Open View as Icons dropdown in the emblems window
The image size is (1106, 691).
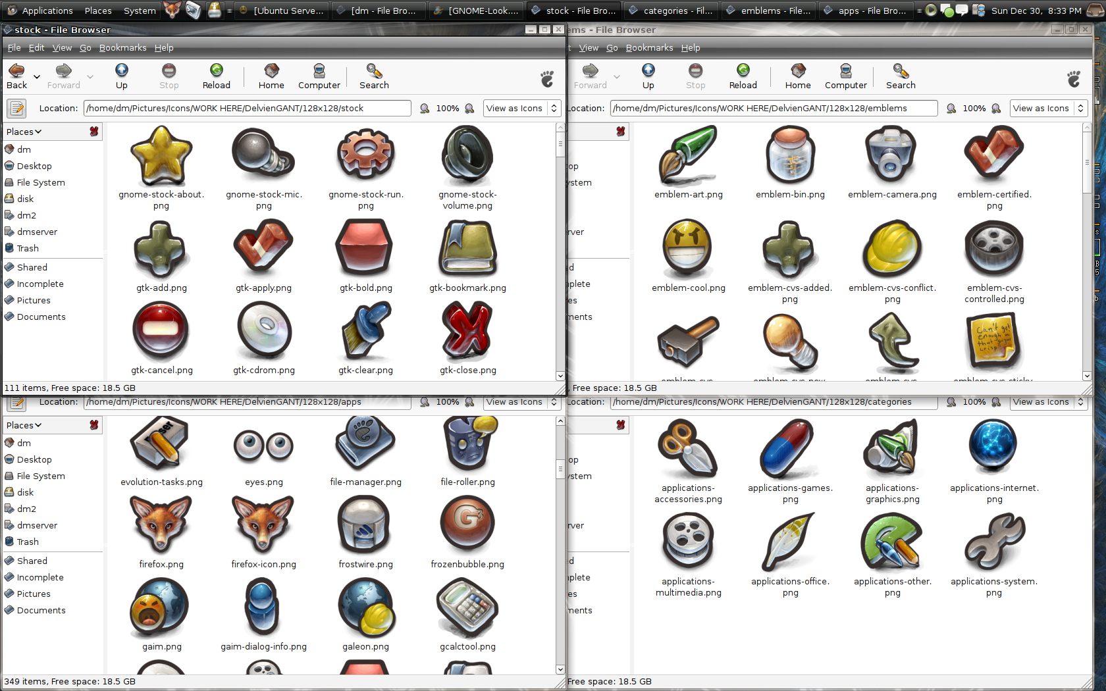[x=1048, y=108]
